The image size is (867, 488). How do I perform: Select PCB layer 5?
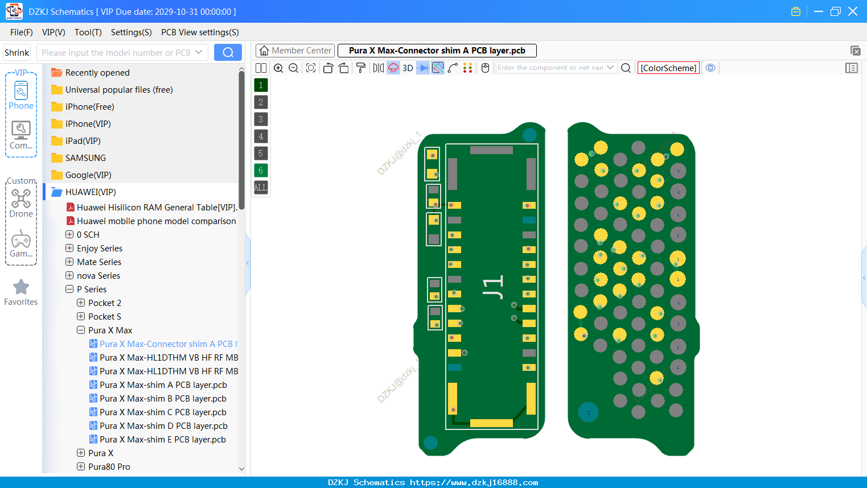(x=261, y=154)
